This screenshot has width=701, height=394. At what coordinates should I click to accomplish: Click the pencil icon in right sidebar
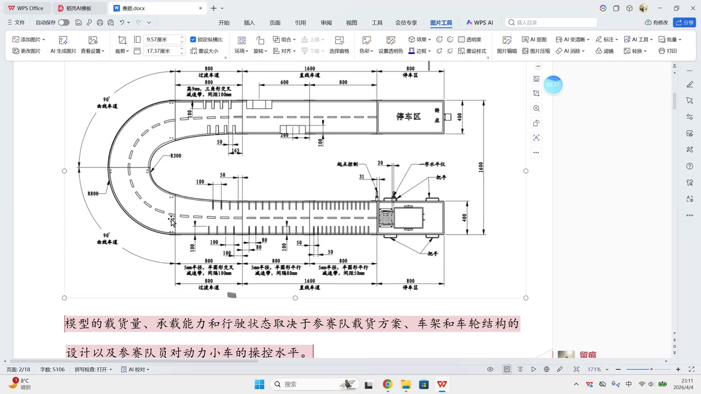coord(689,85)
